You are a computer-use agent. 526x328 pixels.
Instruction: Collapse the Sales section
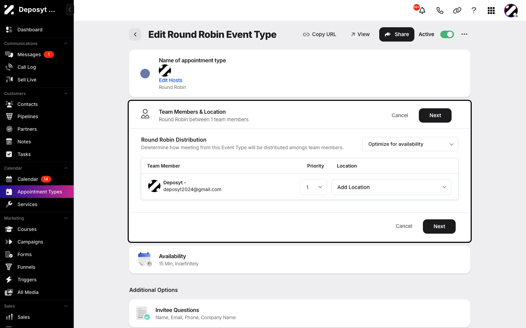66,306
